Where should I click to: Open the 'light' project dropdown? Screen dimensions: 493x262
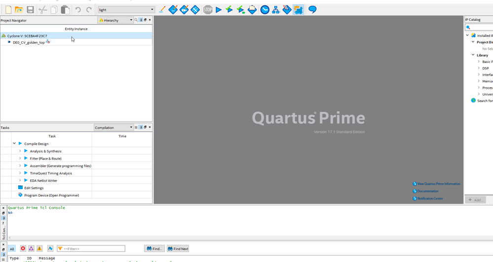coord(126,10)
